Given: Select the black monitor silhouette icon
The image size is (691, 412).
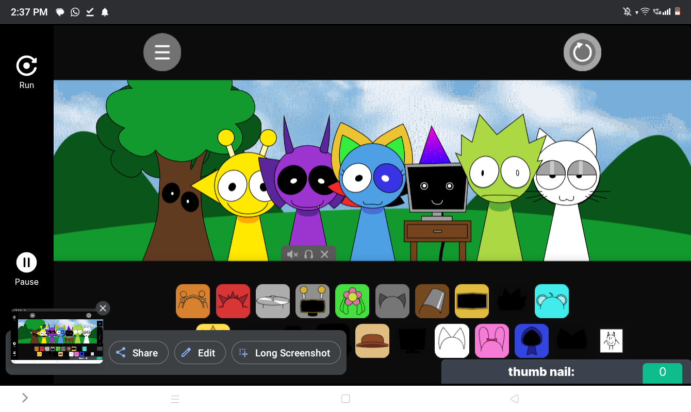Looking at the screenshot, I should pyautogui.click(x=412, y=341).
